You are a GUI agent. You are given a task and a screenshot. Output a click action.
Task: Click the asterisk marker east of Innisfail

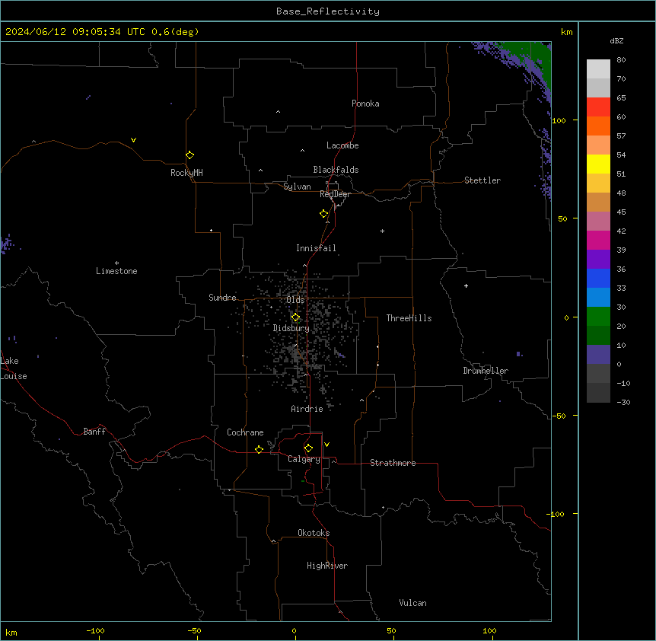[382, 231]
